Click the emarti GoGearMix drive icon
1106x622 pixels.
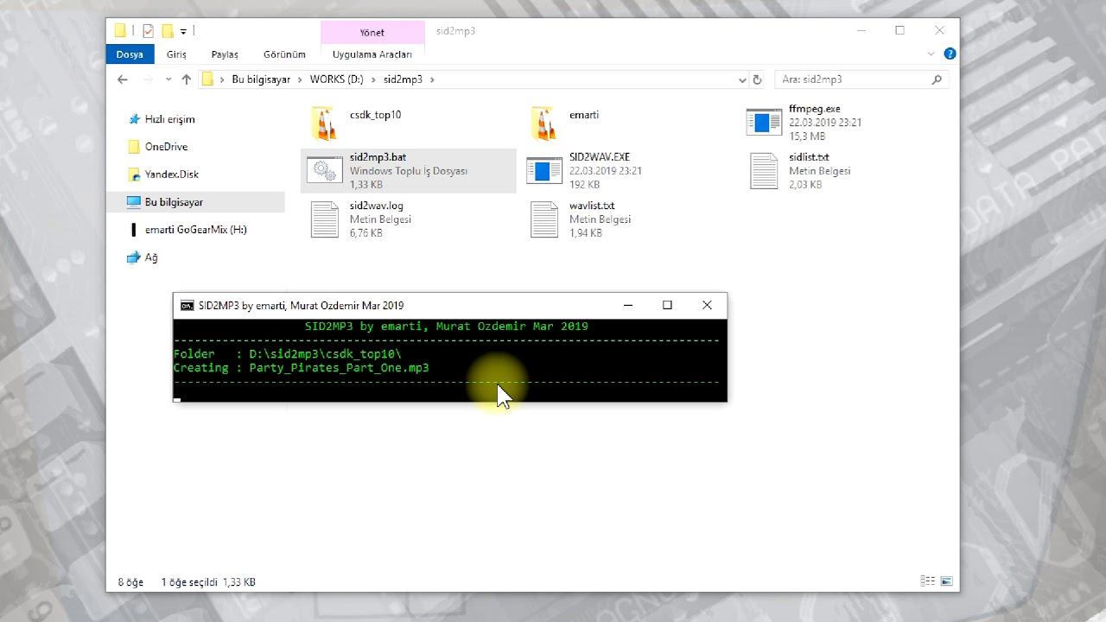134,230
